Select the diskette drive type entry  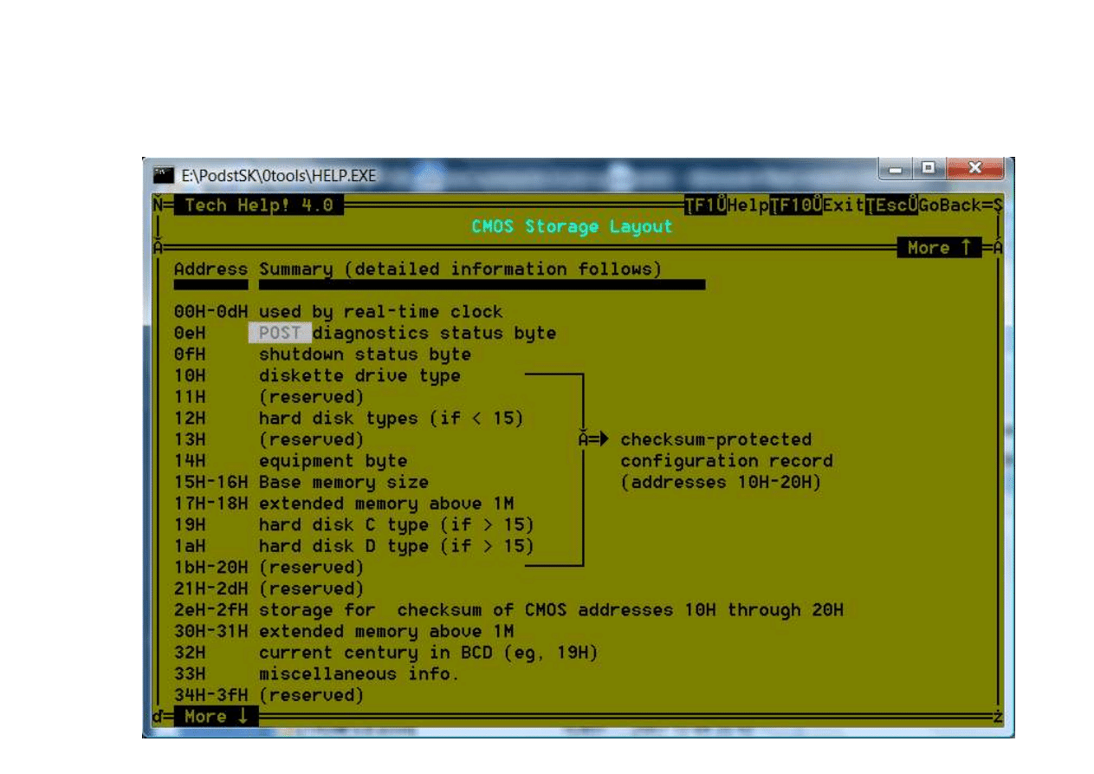pos(359,376)
